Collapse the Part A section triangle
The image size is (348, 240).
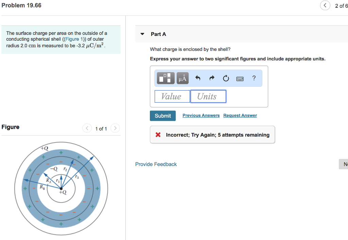[x=142, y=34]
